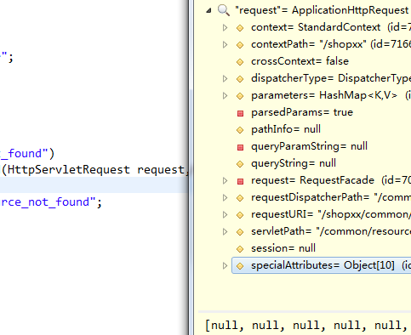Select the pathInfo= null row
Viewport: 411px width, 335px height.
[x=286, y=129]
